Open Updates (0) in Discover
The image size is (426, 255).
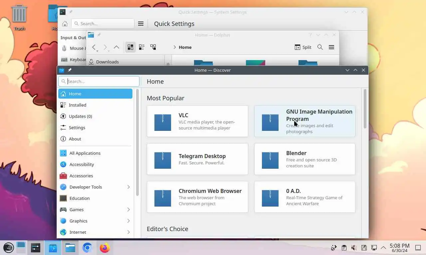point(95,116)
